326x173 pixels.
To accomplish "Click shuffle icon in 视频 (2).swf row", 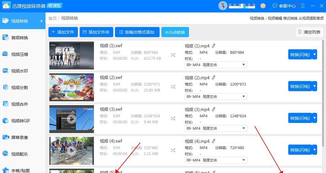I will 173,87.
